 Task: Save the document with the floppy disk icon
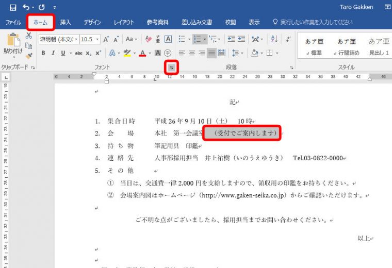[x=13, y=8]
